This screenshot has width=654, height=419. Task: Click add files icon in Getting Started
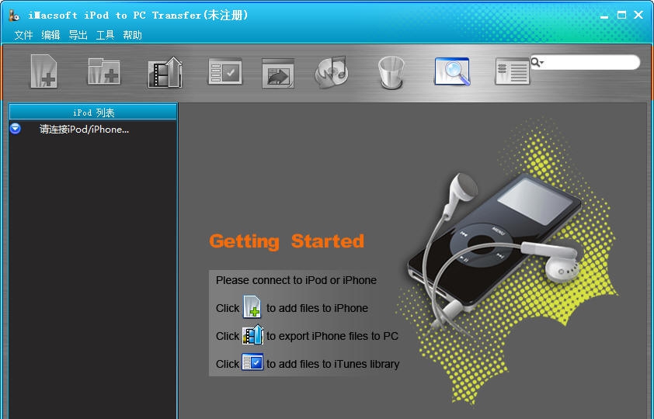coord(252,306)
